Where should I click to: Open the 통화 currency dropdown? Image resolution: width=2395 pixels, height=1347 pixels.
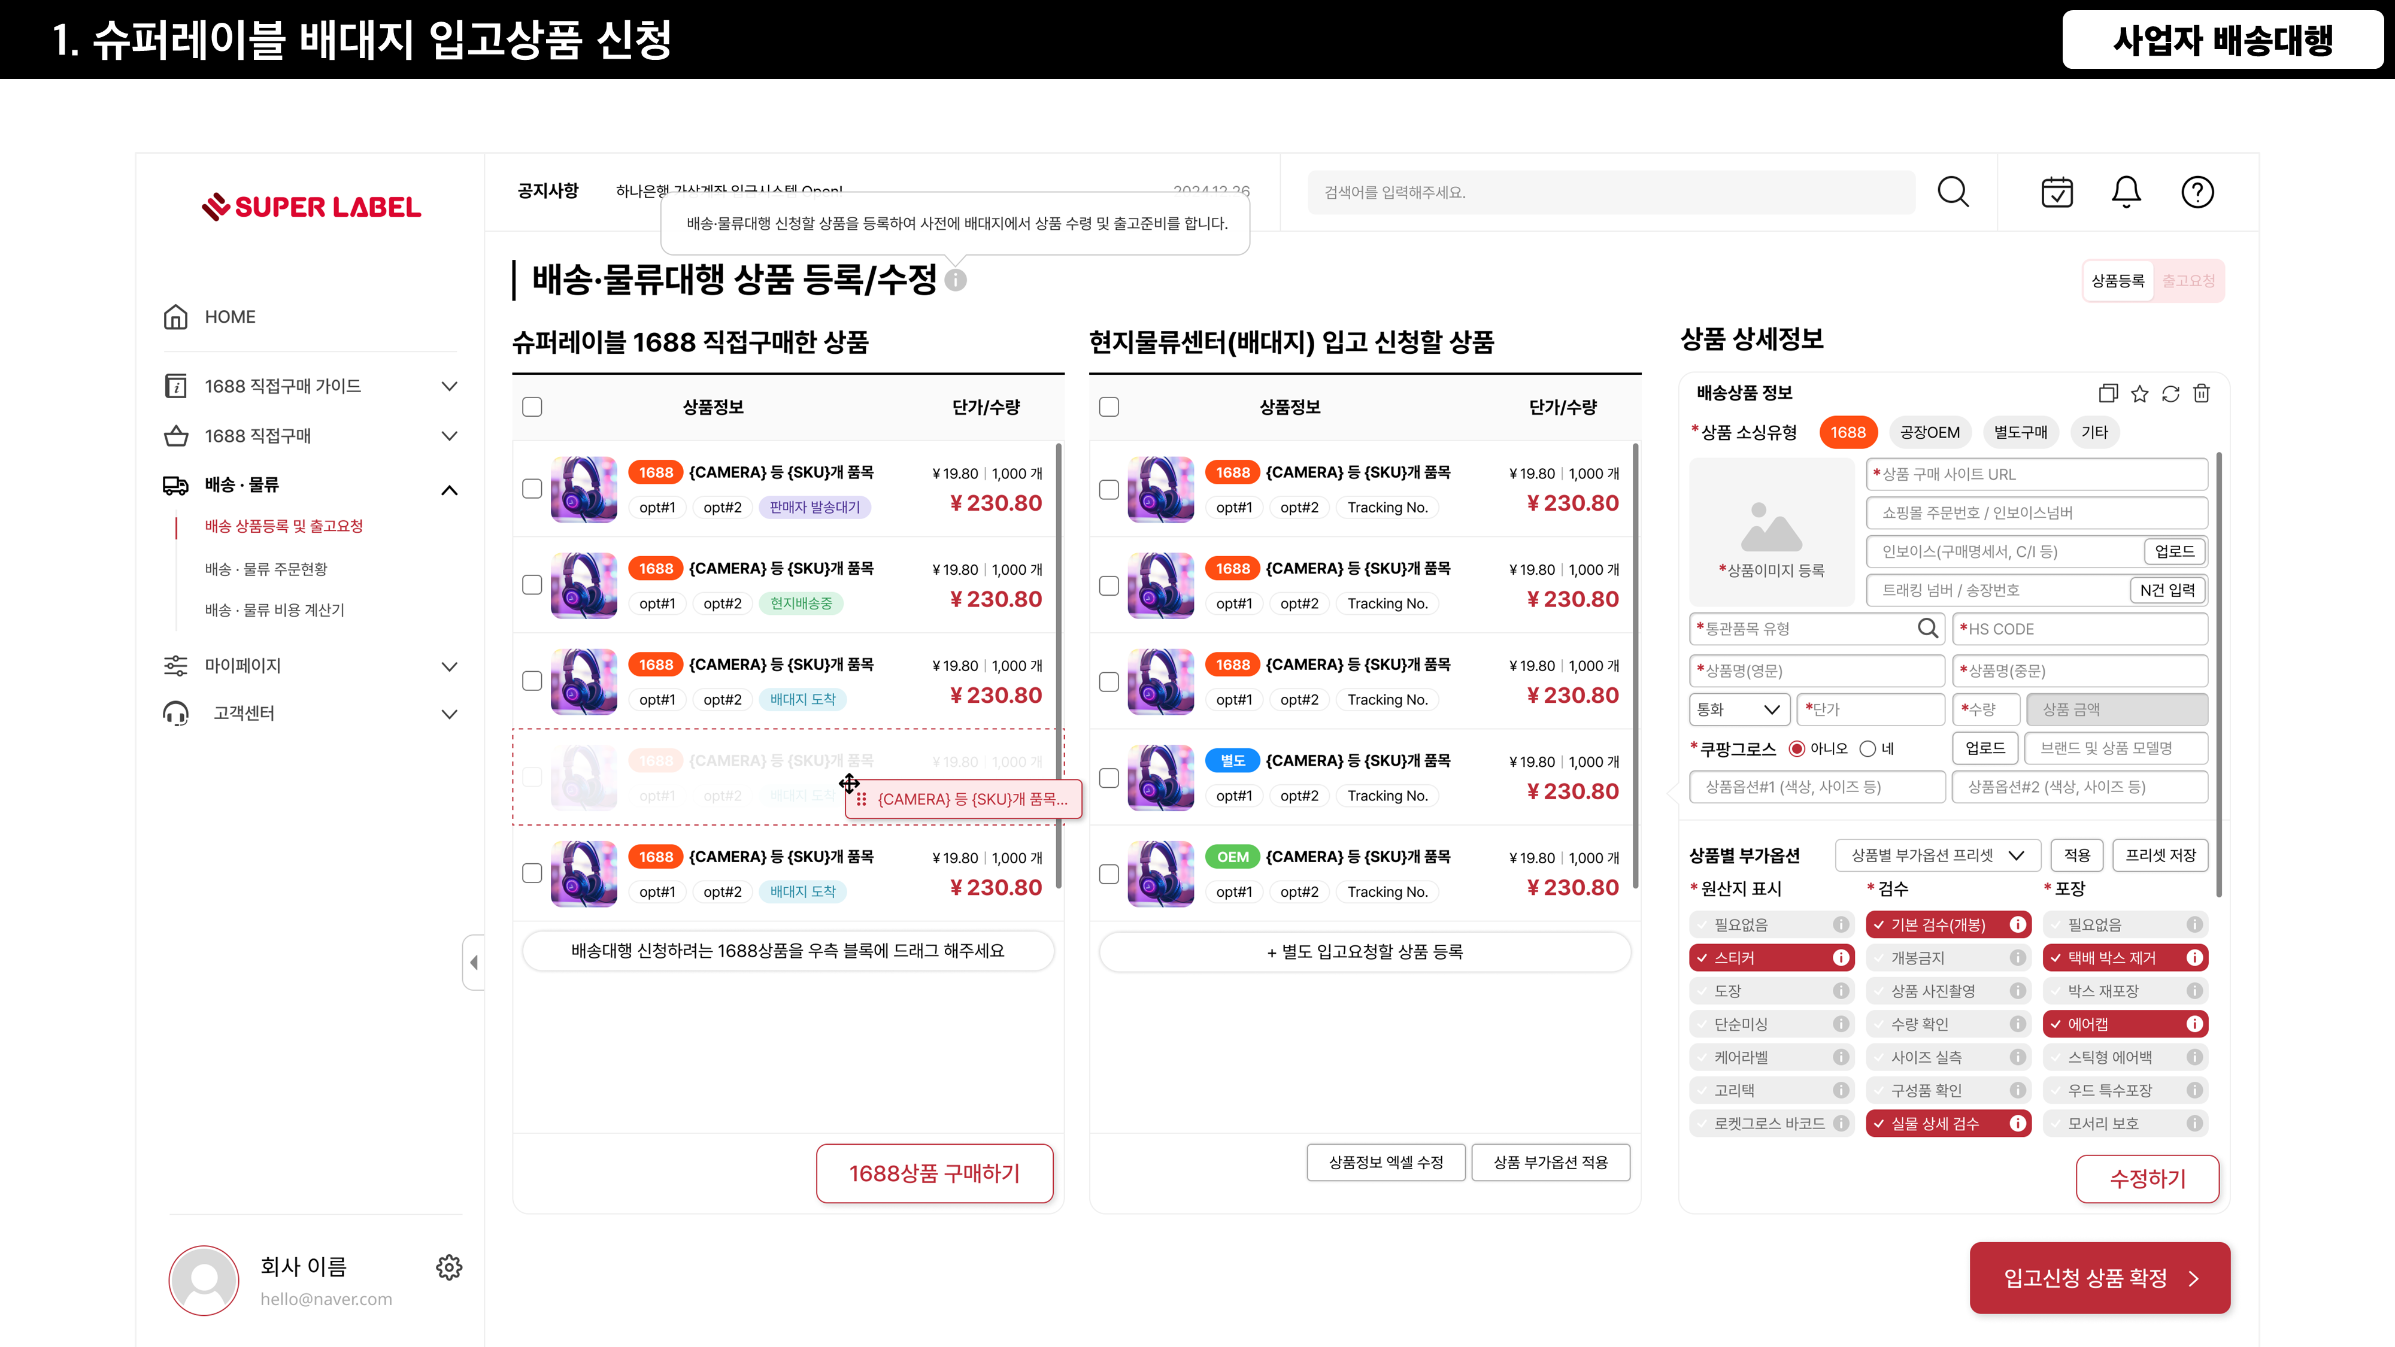tap(1739, 709)
